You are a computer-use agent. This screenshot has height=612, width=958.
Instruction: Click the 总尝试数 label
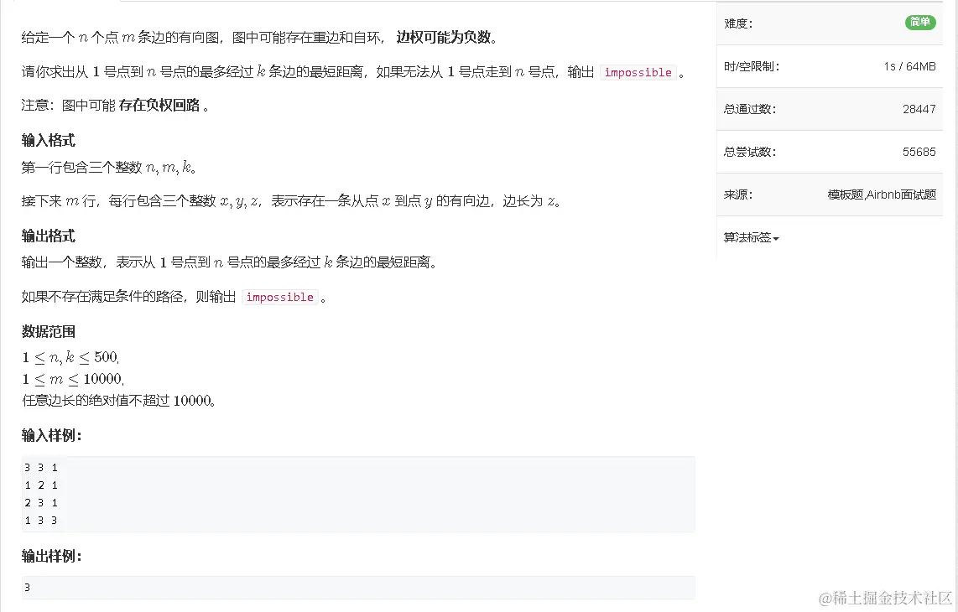tap(750, 152)
